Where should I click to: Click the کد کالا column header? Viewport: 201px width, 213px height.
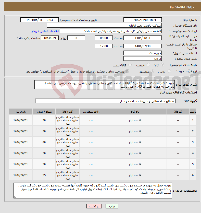[178, 112]
